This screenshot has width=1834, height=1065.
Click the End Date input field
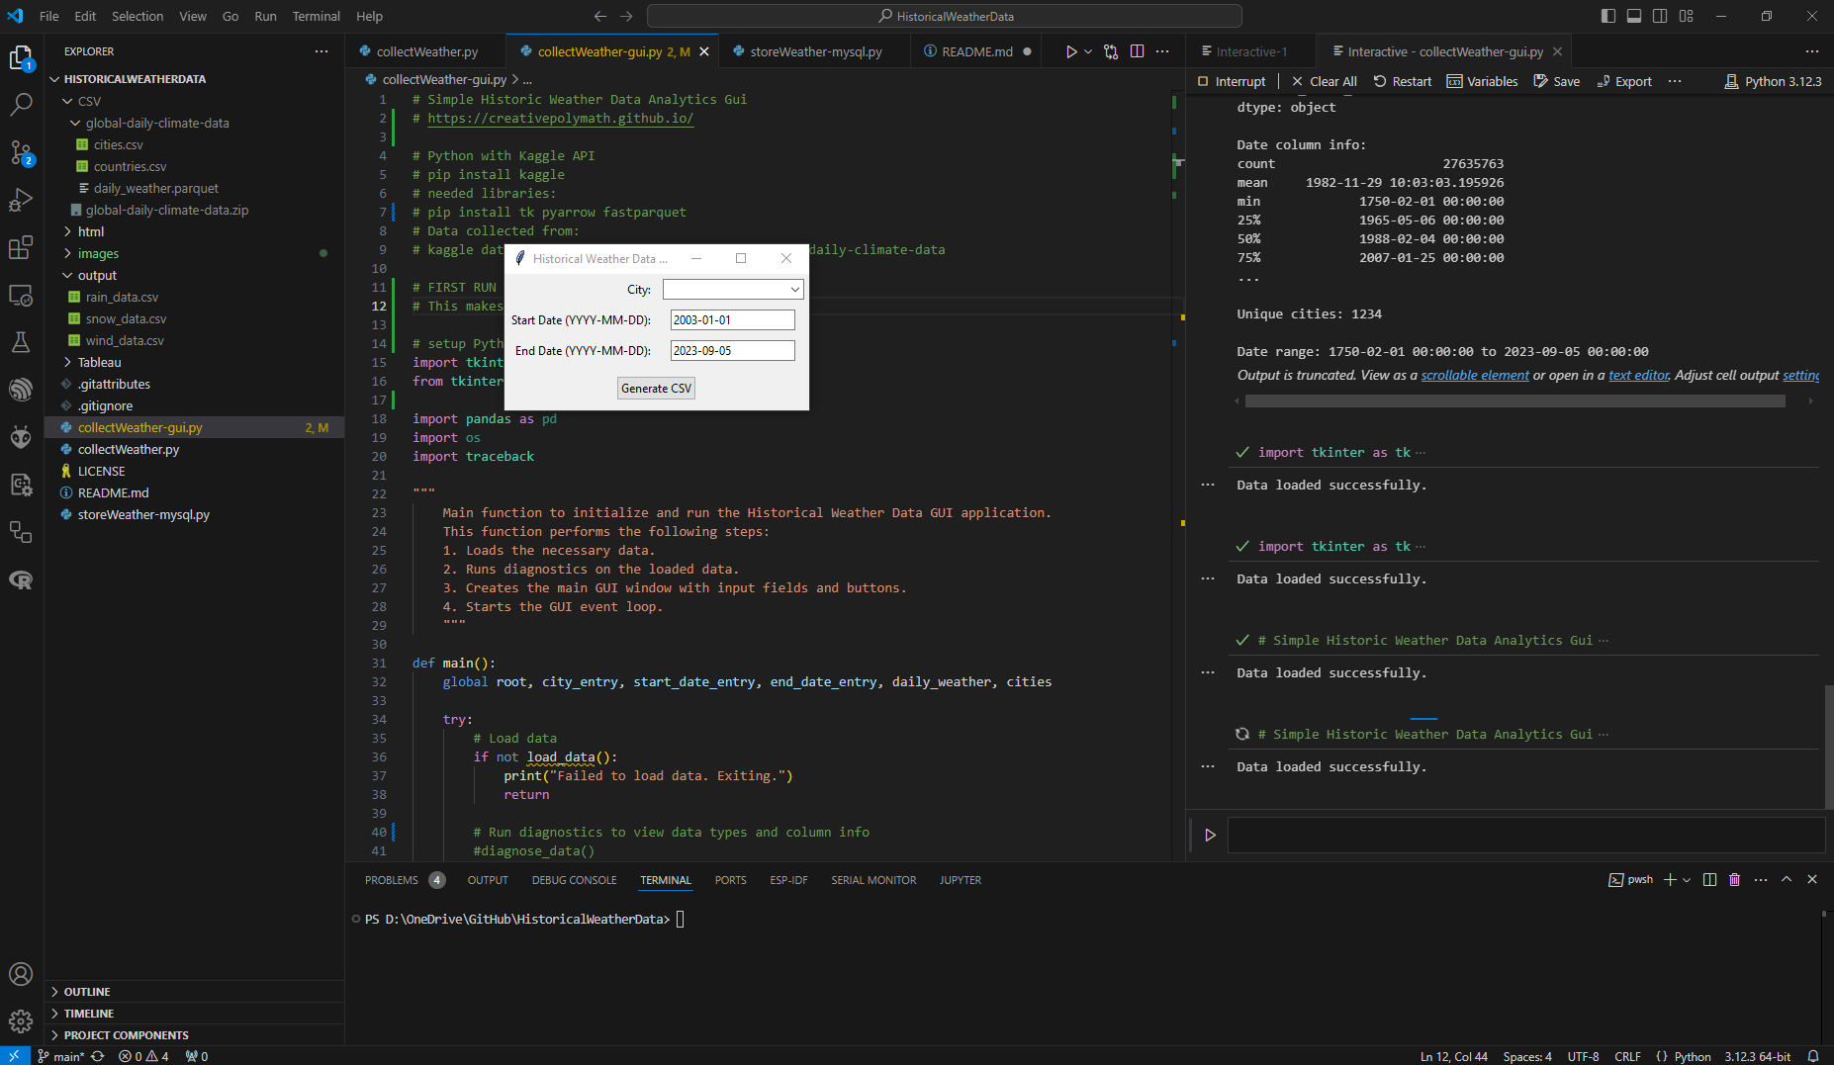pyautogui.click(x=733, y=350)
